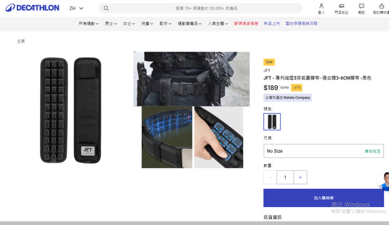Open the 登入 account icon
The image size is (389, 225).
(x=321, y=9)
